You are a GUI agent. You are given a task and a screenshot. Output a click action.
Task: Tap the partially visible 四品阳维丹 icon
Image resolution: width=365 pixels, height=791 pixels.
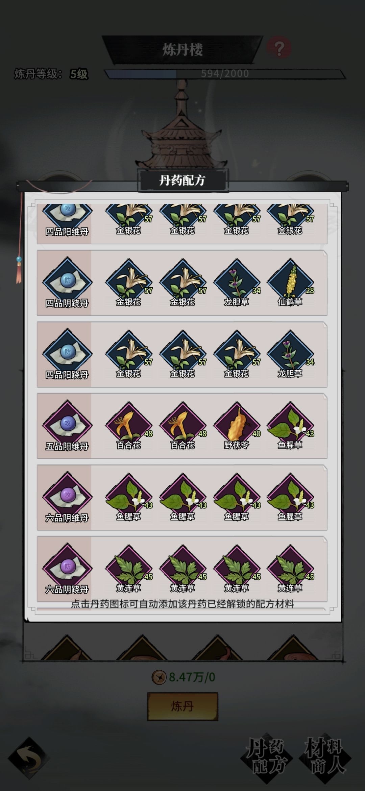(67, 220)
